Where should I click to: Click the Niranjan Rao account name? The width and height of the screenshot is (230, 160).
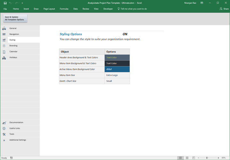point(190,3)
